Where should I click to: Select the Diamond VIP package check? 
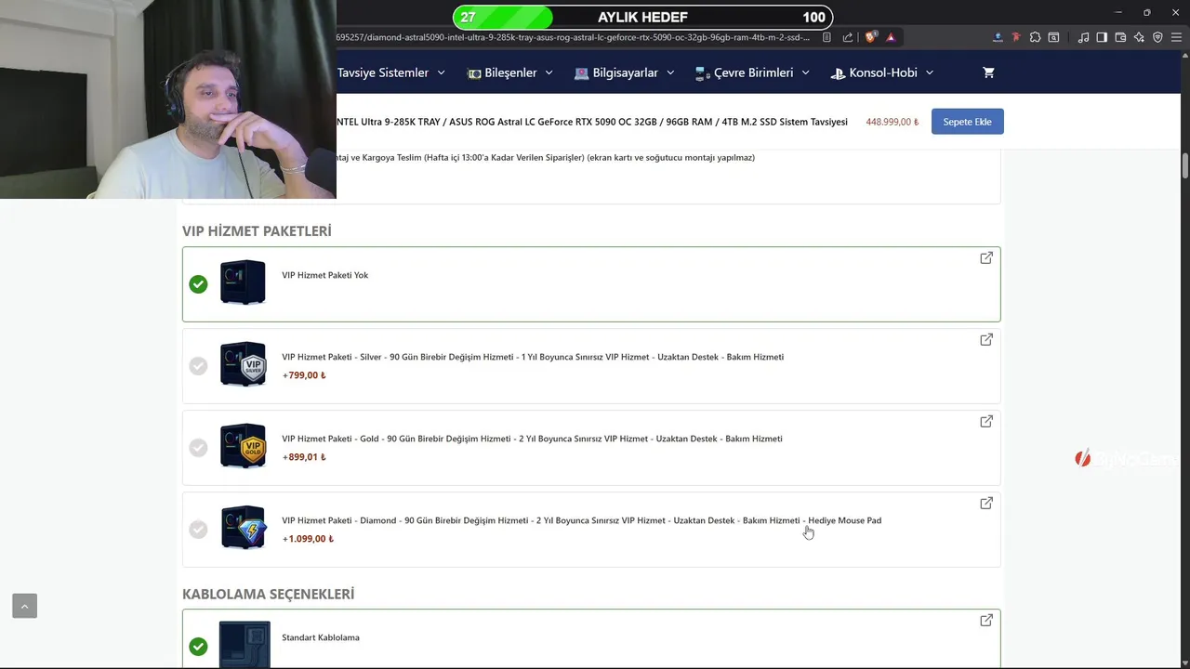coord(198,530)
